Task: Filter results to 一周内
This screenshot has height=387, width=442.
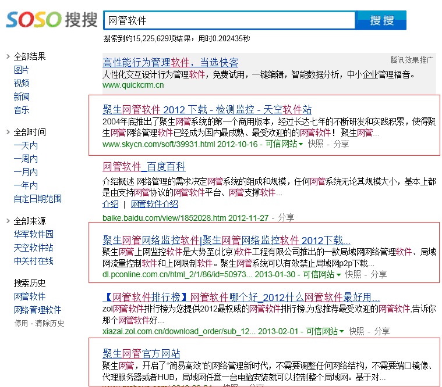Action: click(x=26, y=159)
